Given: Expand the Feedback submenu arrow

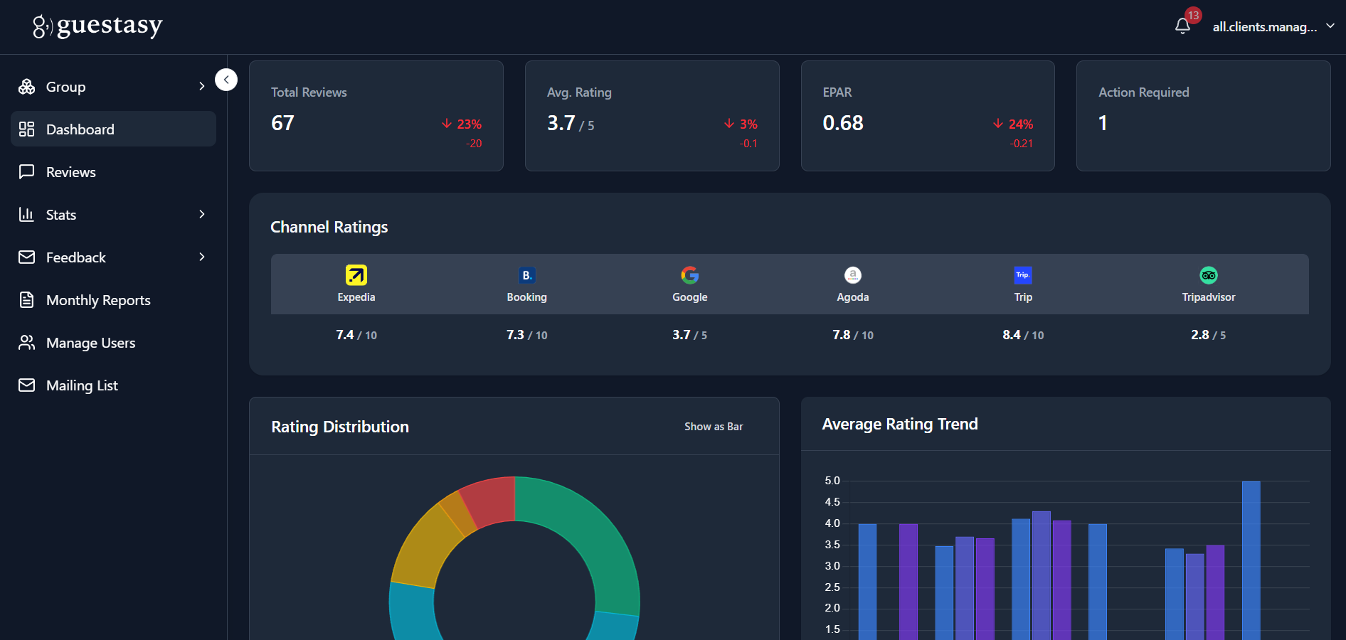Looking at the screenshot, I should point(202,257).
